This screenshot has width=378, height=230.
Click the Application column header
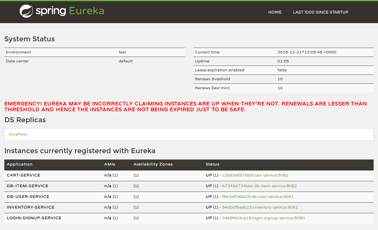[x=20, y=164]
